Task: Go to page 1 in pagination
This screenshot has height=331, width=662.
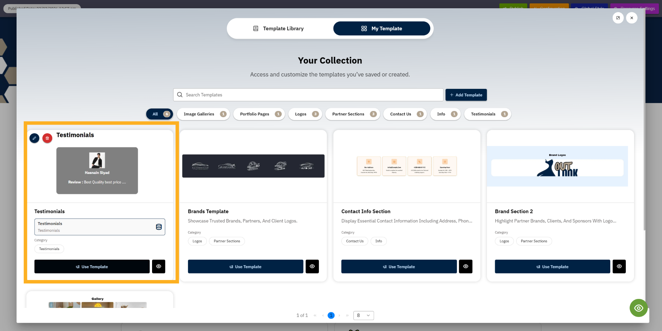Action: (x=331, y=315)
